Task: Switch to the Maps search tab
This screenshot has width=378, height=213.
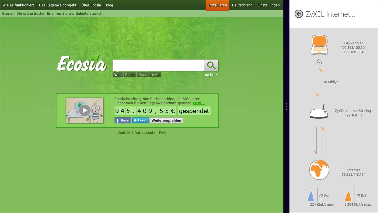Action: pos(143,75)
